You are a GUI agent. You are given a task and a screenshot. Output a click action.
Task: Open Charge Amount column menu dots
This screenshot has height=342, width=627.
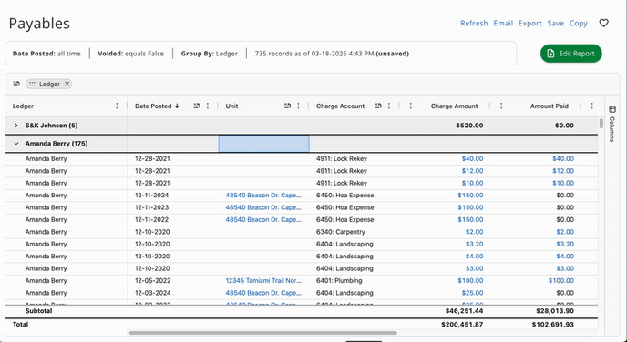[x=411, y=106]
